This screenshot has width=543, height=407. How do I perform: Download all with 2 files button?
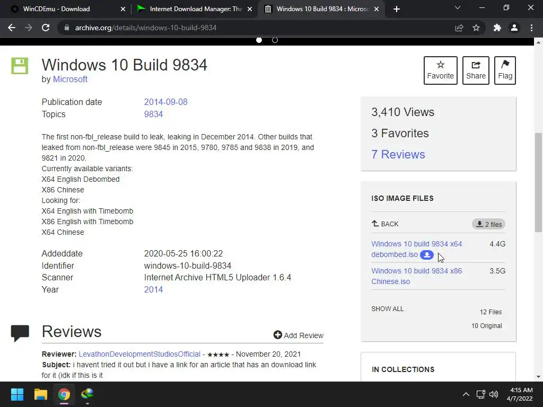pos(488,224)
